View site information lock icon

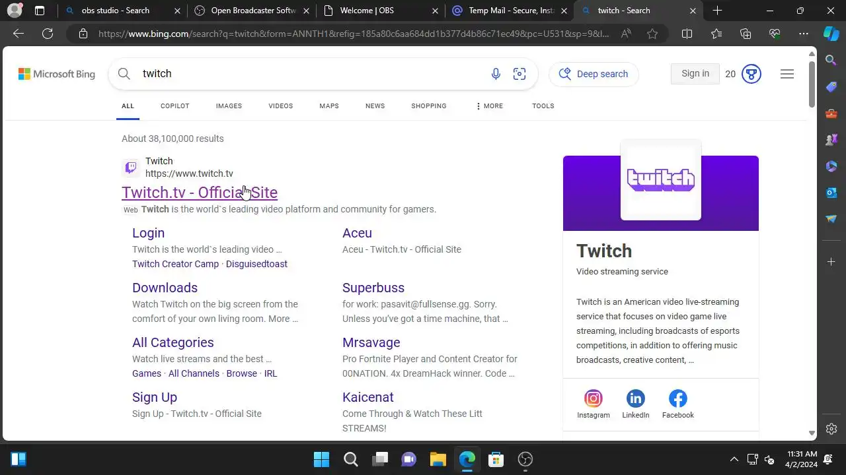(x=83, y=34)
